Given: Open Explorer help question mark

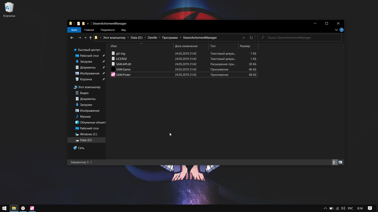Looking at the screenshot, I should 341,30.
